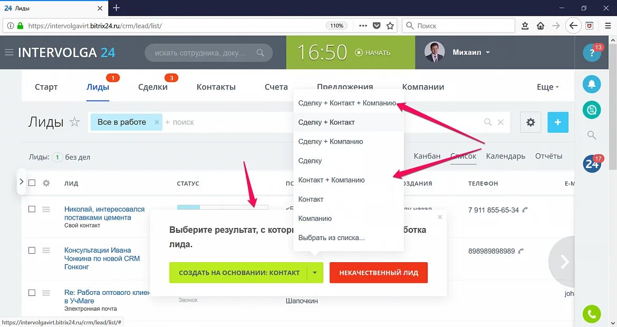Viewport: 617px width, 327px height.
Task: Open the leads list settings gear button
Action: (x=531, y=122)
